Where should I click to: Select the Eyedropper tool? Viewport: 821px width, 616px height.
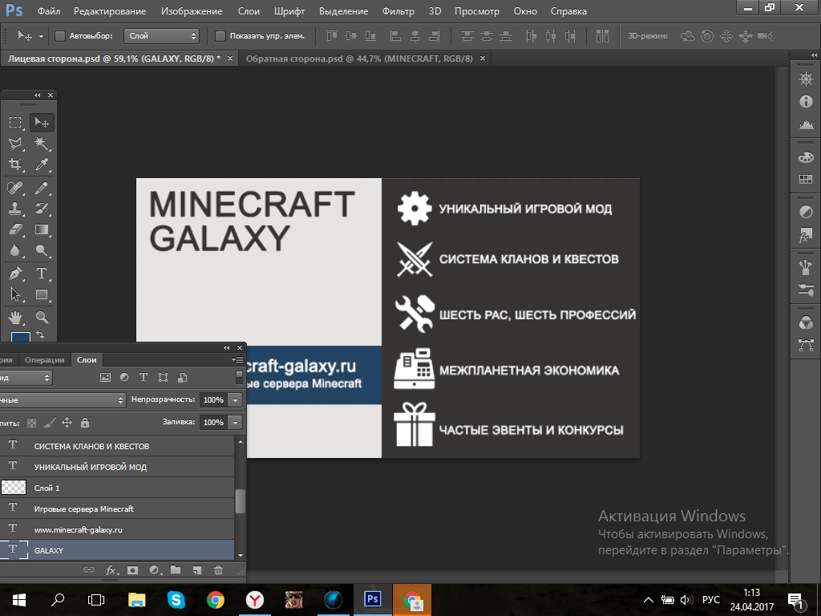click(42, 164)
